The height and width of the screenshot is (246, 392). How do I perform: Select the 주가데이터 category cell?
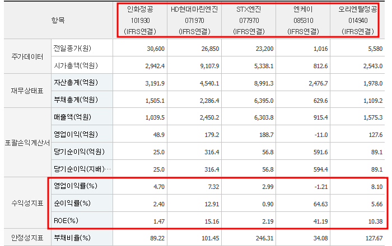27,56
